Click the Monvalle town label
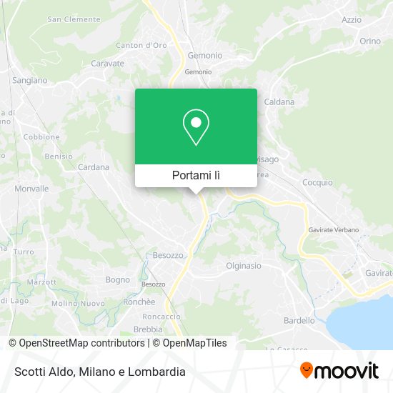This screenshot has height=393, width=393. coord(31,189)
